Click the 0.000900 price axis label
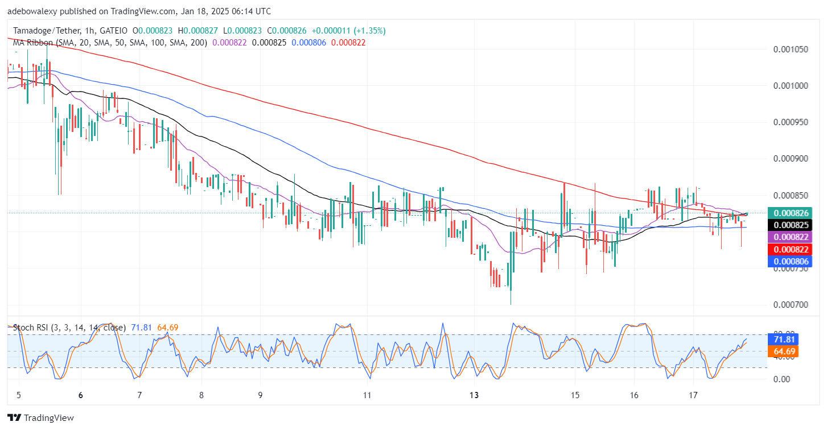Image resolution: width=827 pixels, height=430 pixels. [x=792, y=159]
